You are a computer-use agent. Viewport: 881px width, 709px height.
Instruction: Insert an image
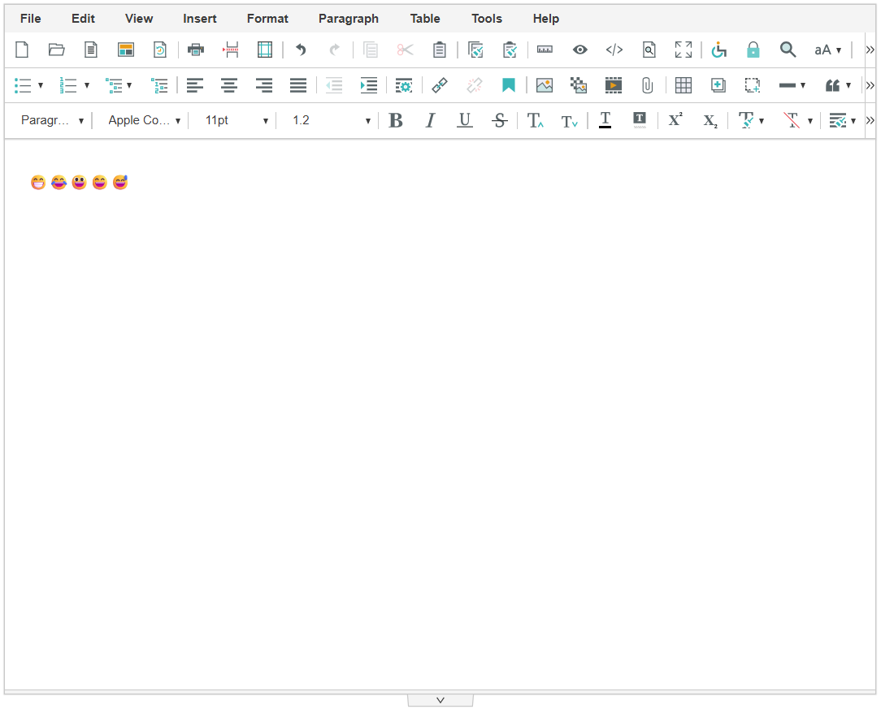pos(545,85)
